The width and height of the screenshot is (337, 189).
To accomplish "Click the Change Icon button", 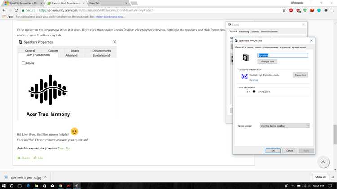I will [267, 62].
